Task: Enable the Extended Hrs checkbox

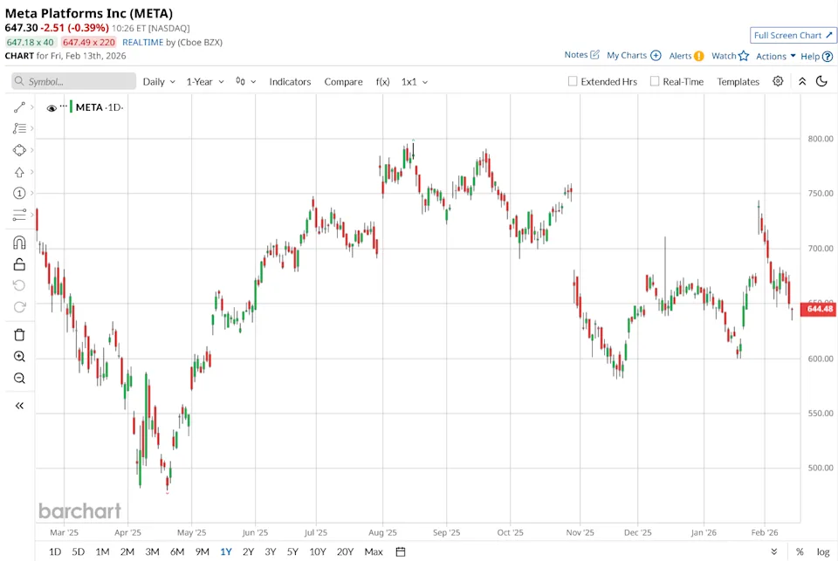Action: point(573,81)
